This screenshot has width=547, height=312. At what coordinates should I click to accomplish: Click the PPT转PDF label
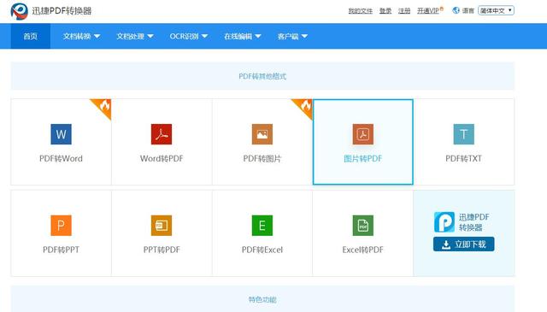click(x=162, y=250)
